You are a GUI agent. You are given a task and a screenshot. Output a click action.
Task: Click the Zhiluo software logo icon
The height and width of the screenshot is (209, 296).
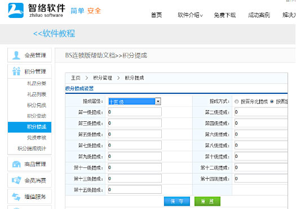coord(16,10)
